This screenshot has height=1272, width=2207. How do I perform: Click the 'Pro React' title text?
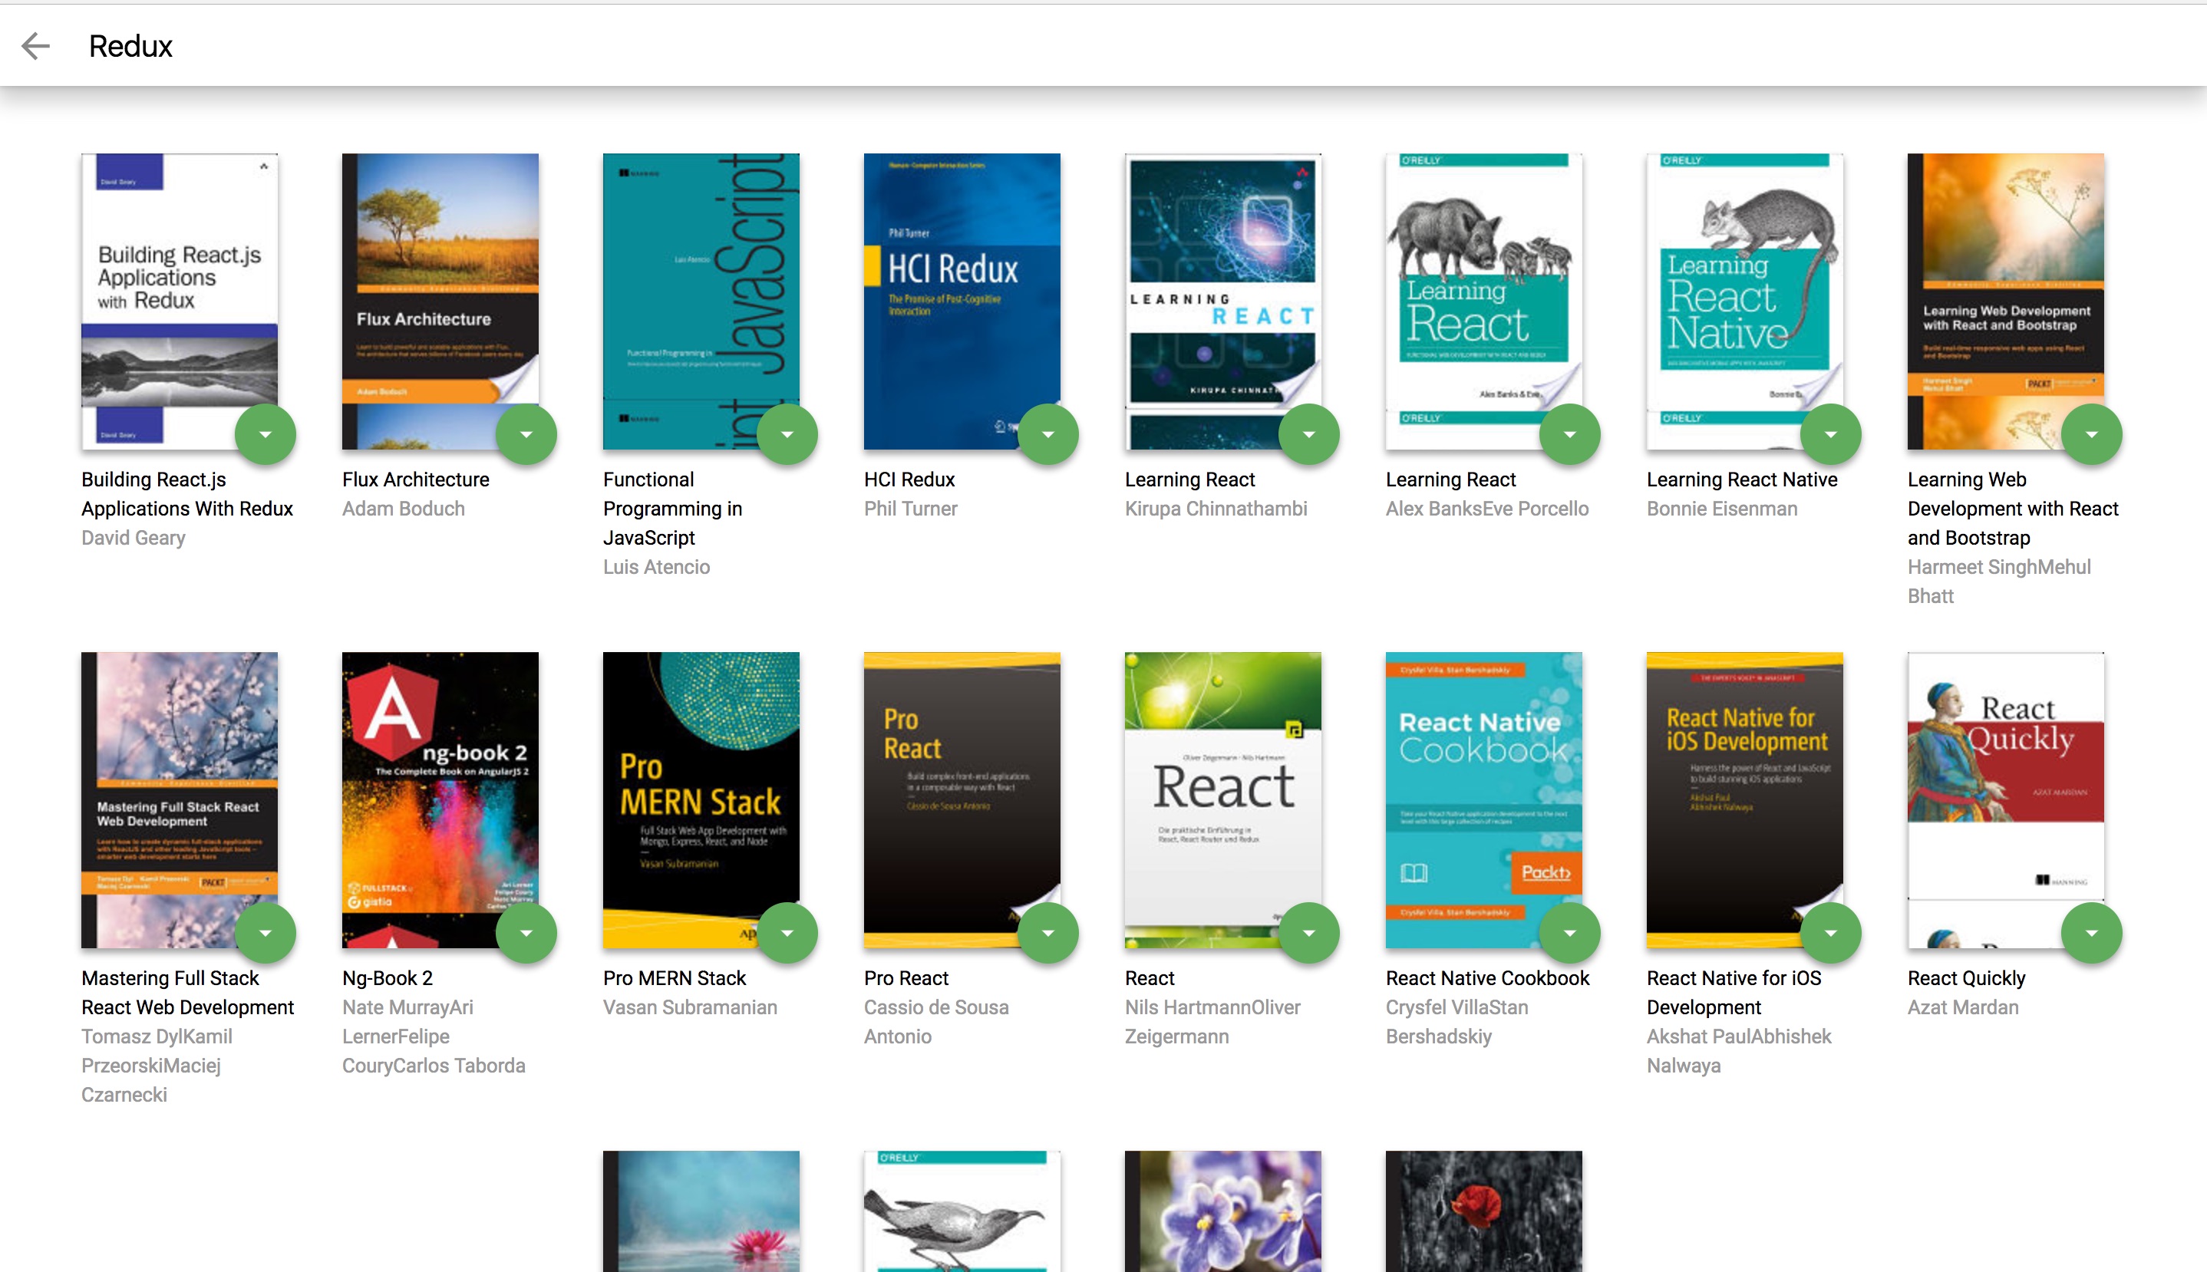[x=906, y=978]
